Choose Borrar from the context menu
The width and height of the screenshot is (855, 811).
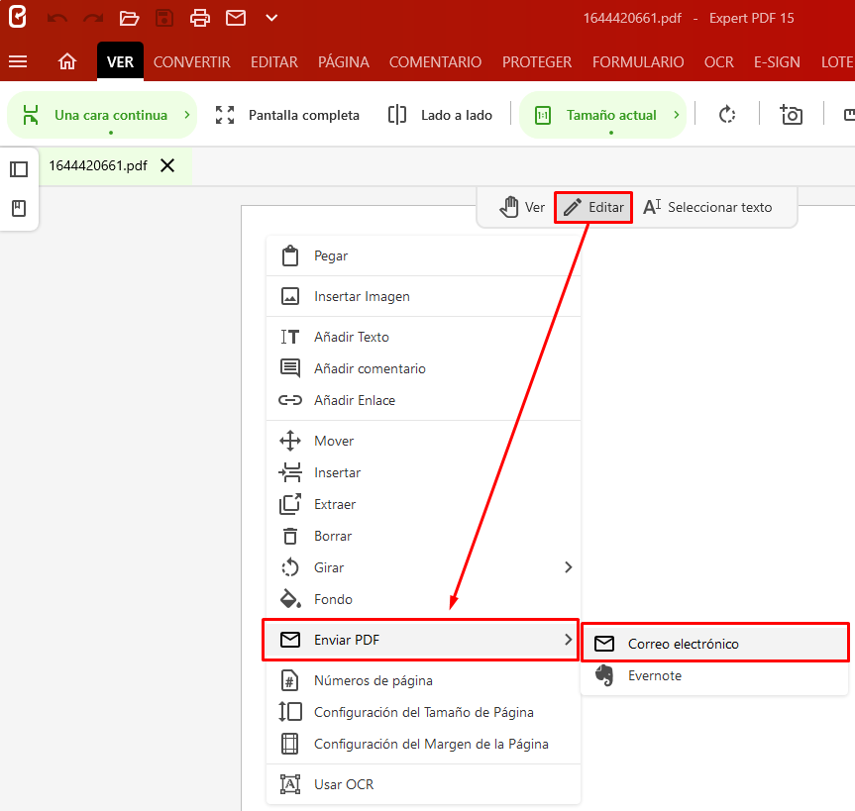point(423,536)
